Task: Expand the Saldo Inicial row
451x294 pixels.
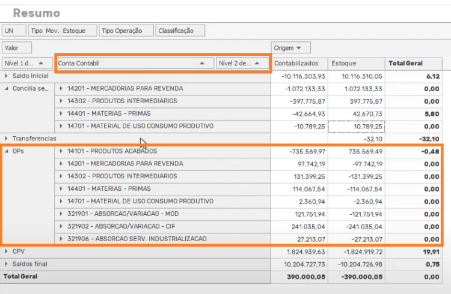Action: (7, 76)
